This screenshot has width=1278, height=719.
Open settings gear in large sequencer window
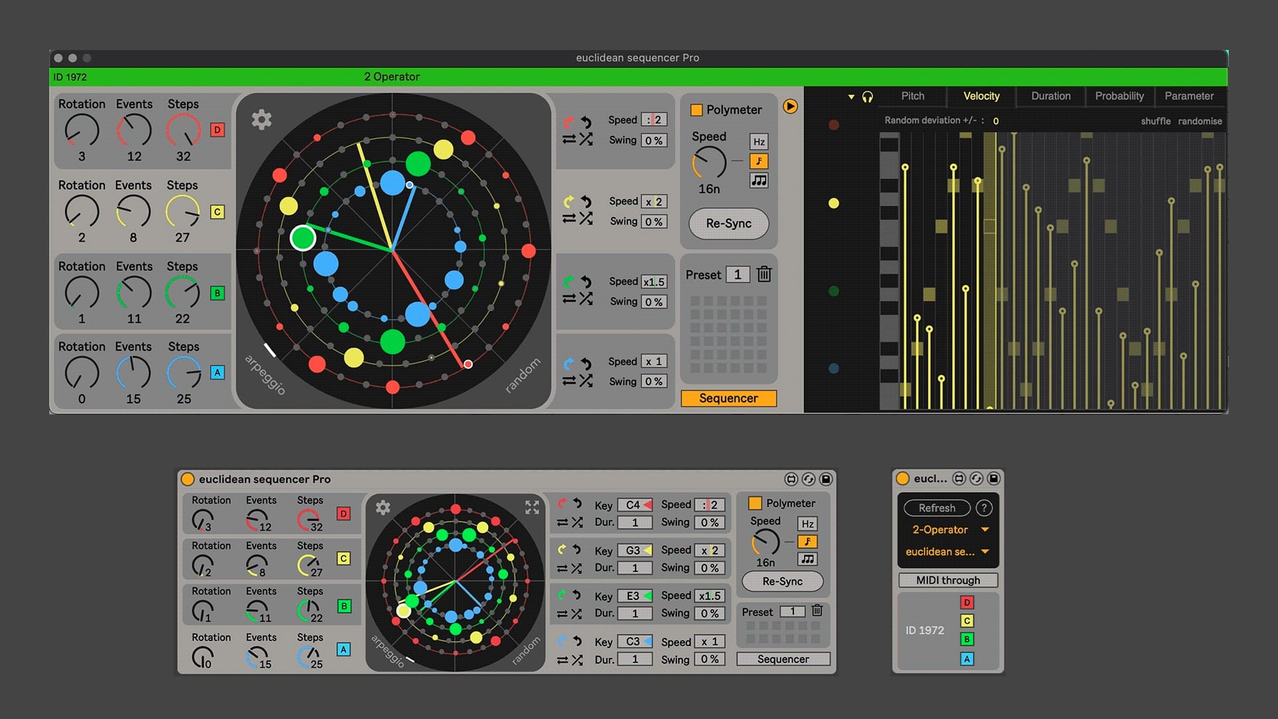point(262,120)
